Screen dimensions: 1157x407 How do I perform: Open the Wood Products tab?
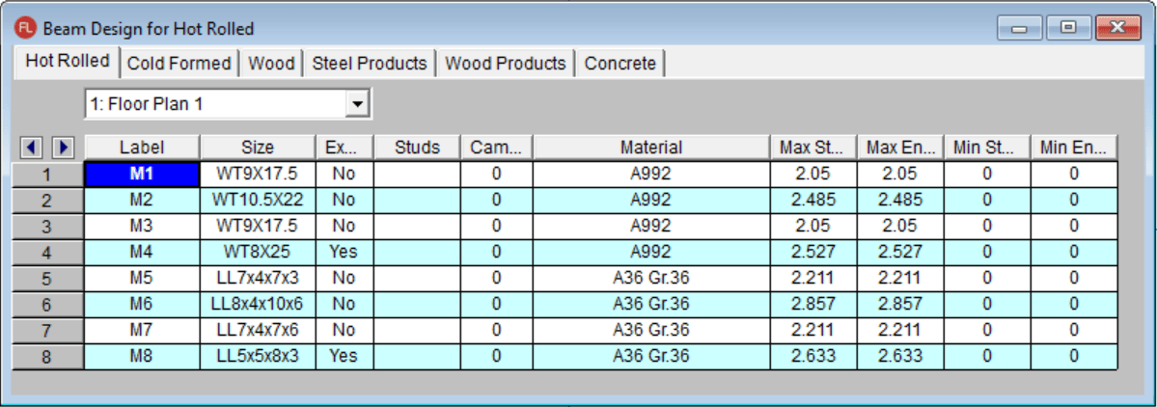[x=505, y=64]
